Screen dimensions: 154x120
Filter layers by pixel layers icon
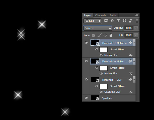pyautogui.click(x=106, y=21)
